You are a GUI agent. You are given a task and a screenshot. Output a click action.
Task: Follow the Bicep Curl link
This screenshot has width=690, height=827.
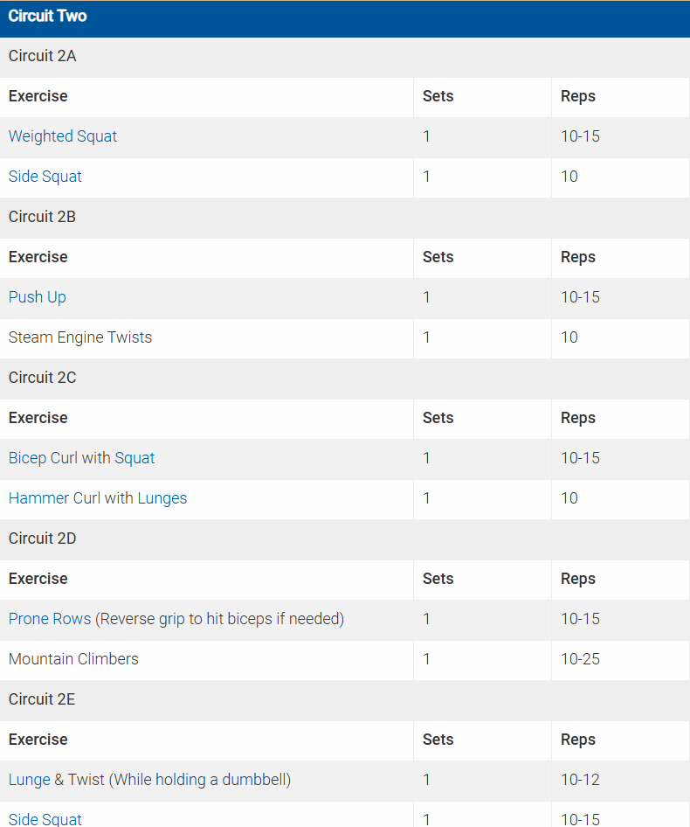43,458
